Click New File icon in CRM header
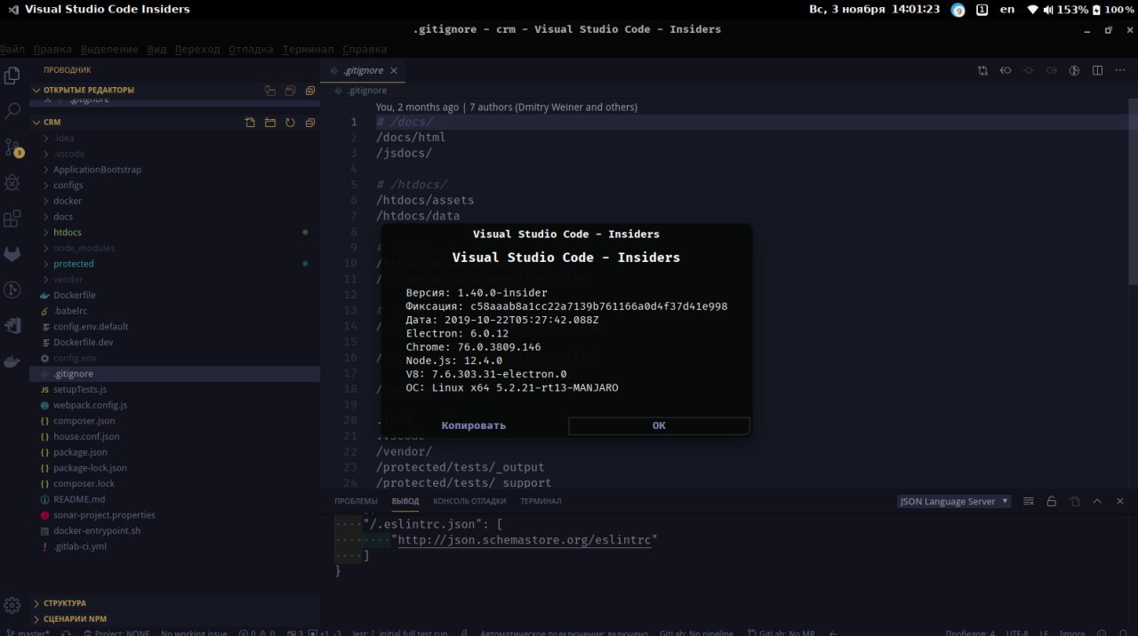Screen dimensions: 1138x636 [250, 123]
